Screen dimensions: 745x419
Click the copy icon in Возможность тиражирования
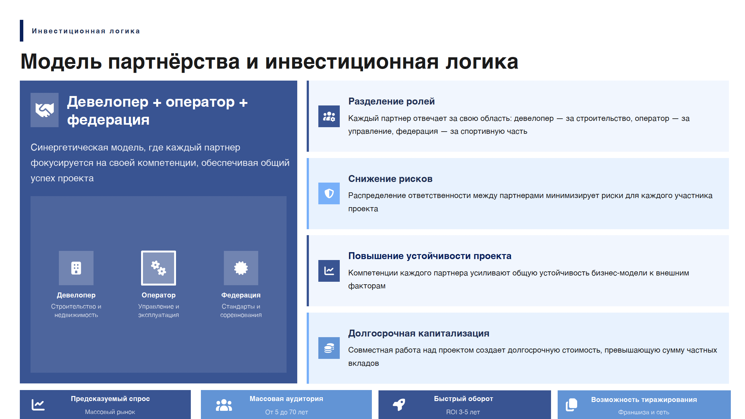(x=572, y=405)
